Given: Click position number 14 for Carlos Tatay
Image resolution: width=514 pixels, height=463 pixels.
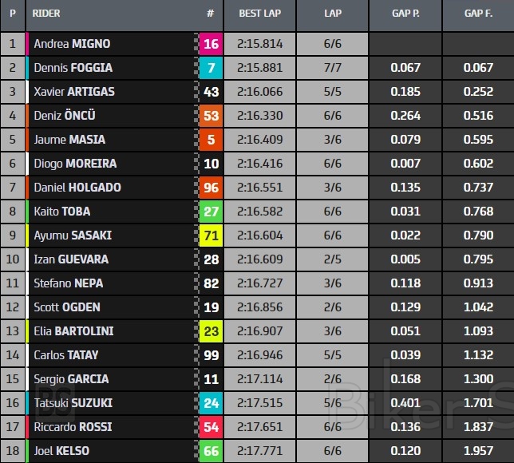Looking at the screenshot, I should (x=13, y=355).
